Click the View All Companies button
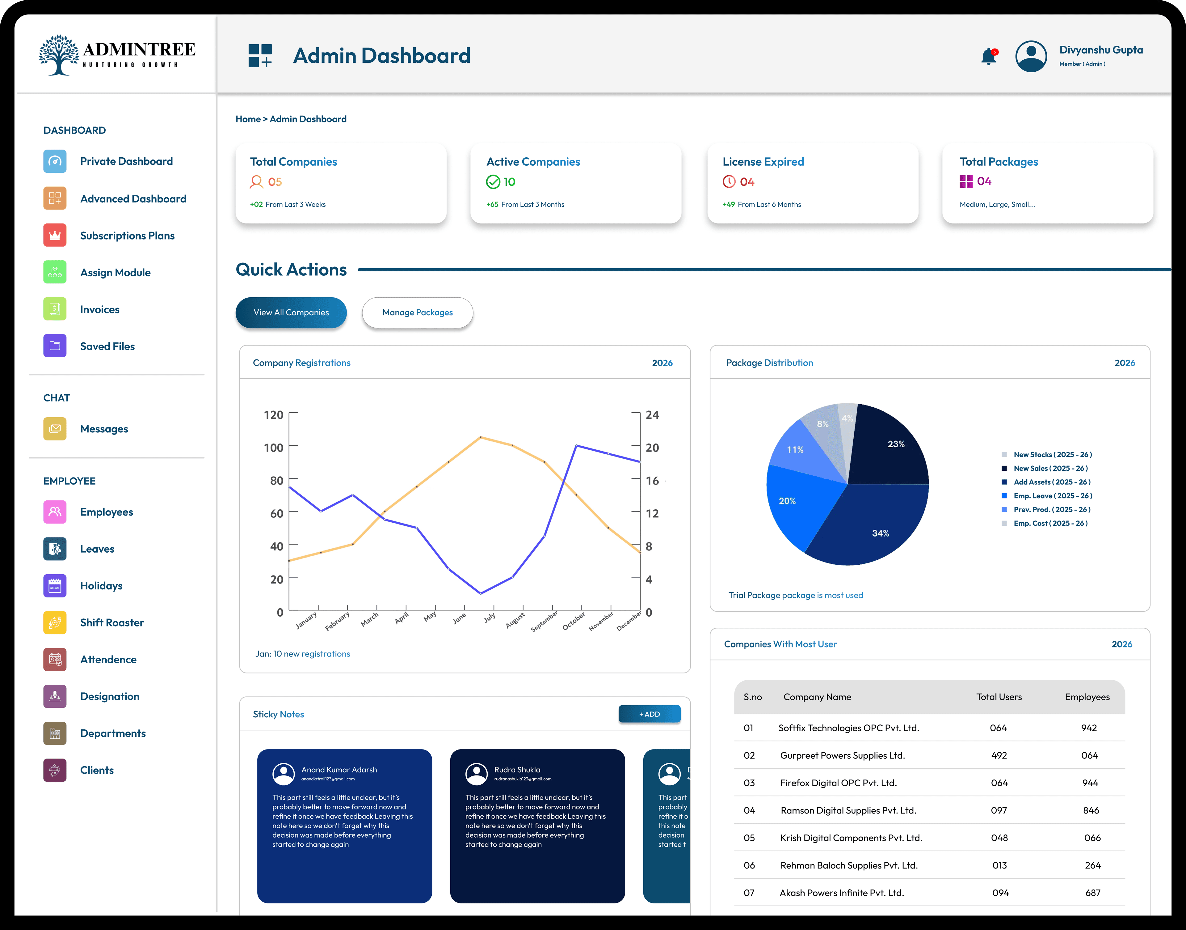The height and width of the screenshot is (930, 1186). click(291, 312)
